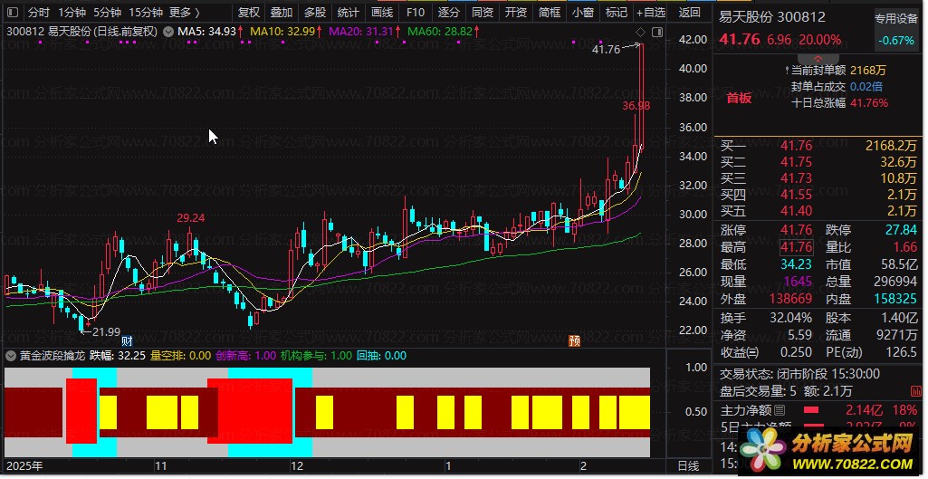Open the 复权 adjustment option
The height and width of the screenshot is (479, 928).
click(x=249, y=13)
